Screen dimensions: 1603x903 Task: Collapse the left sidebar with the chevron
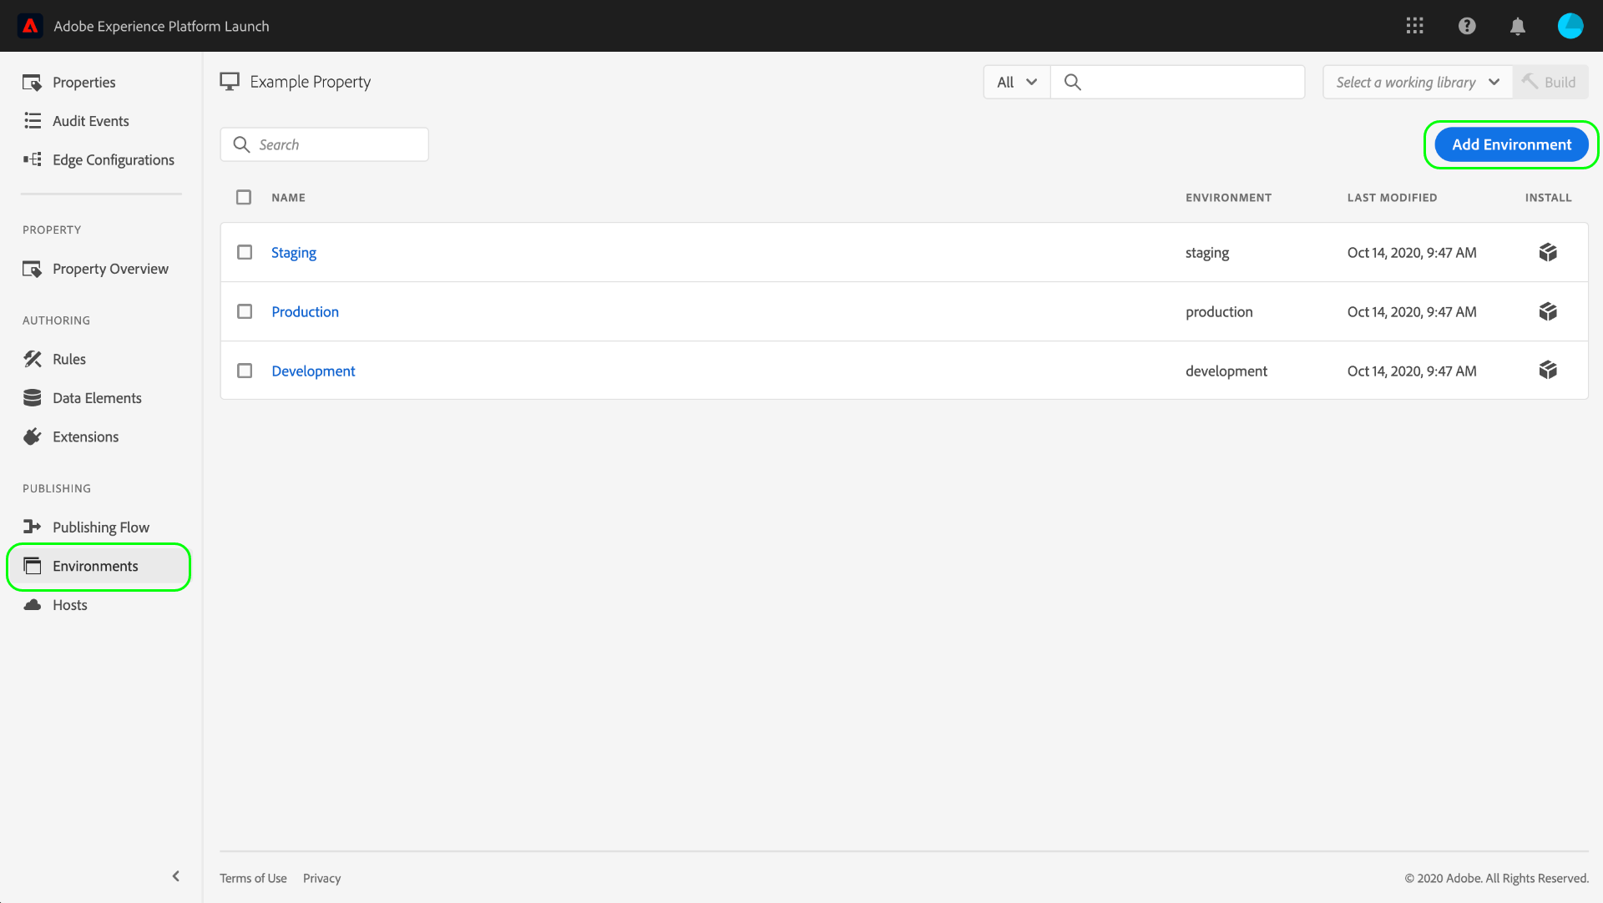tap(176, 875)
